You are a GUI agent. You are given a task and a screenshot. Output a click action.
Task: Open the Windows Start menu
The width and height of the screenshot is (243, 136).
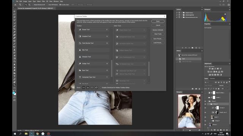(15, 134)
